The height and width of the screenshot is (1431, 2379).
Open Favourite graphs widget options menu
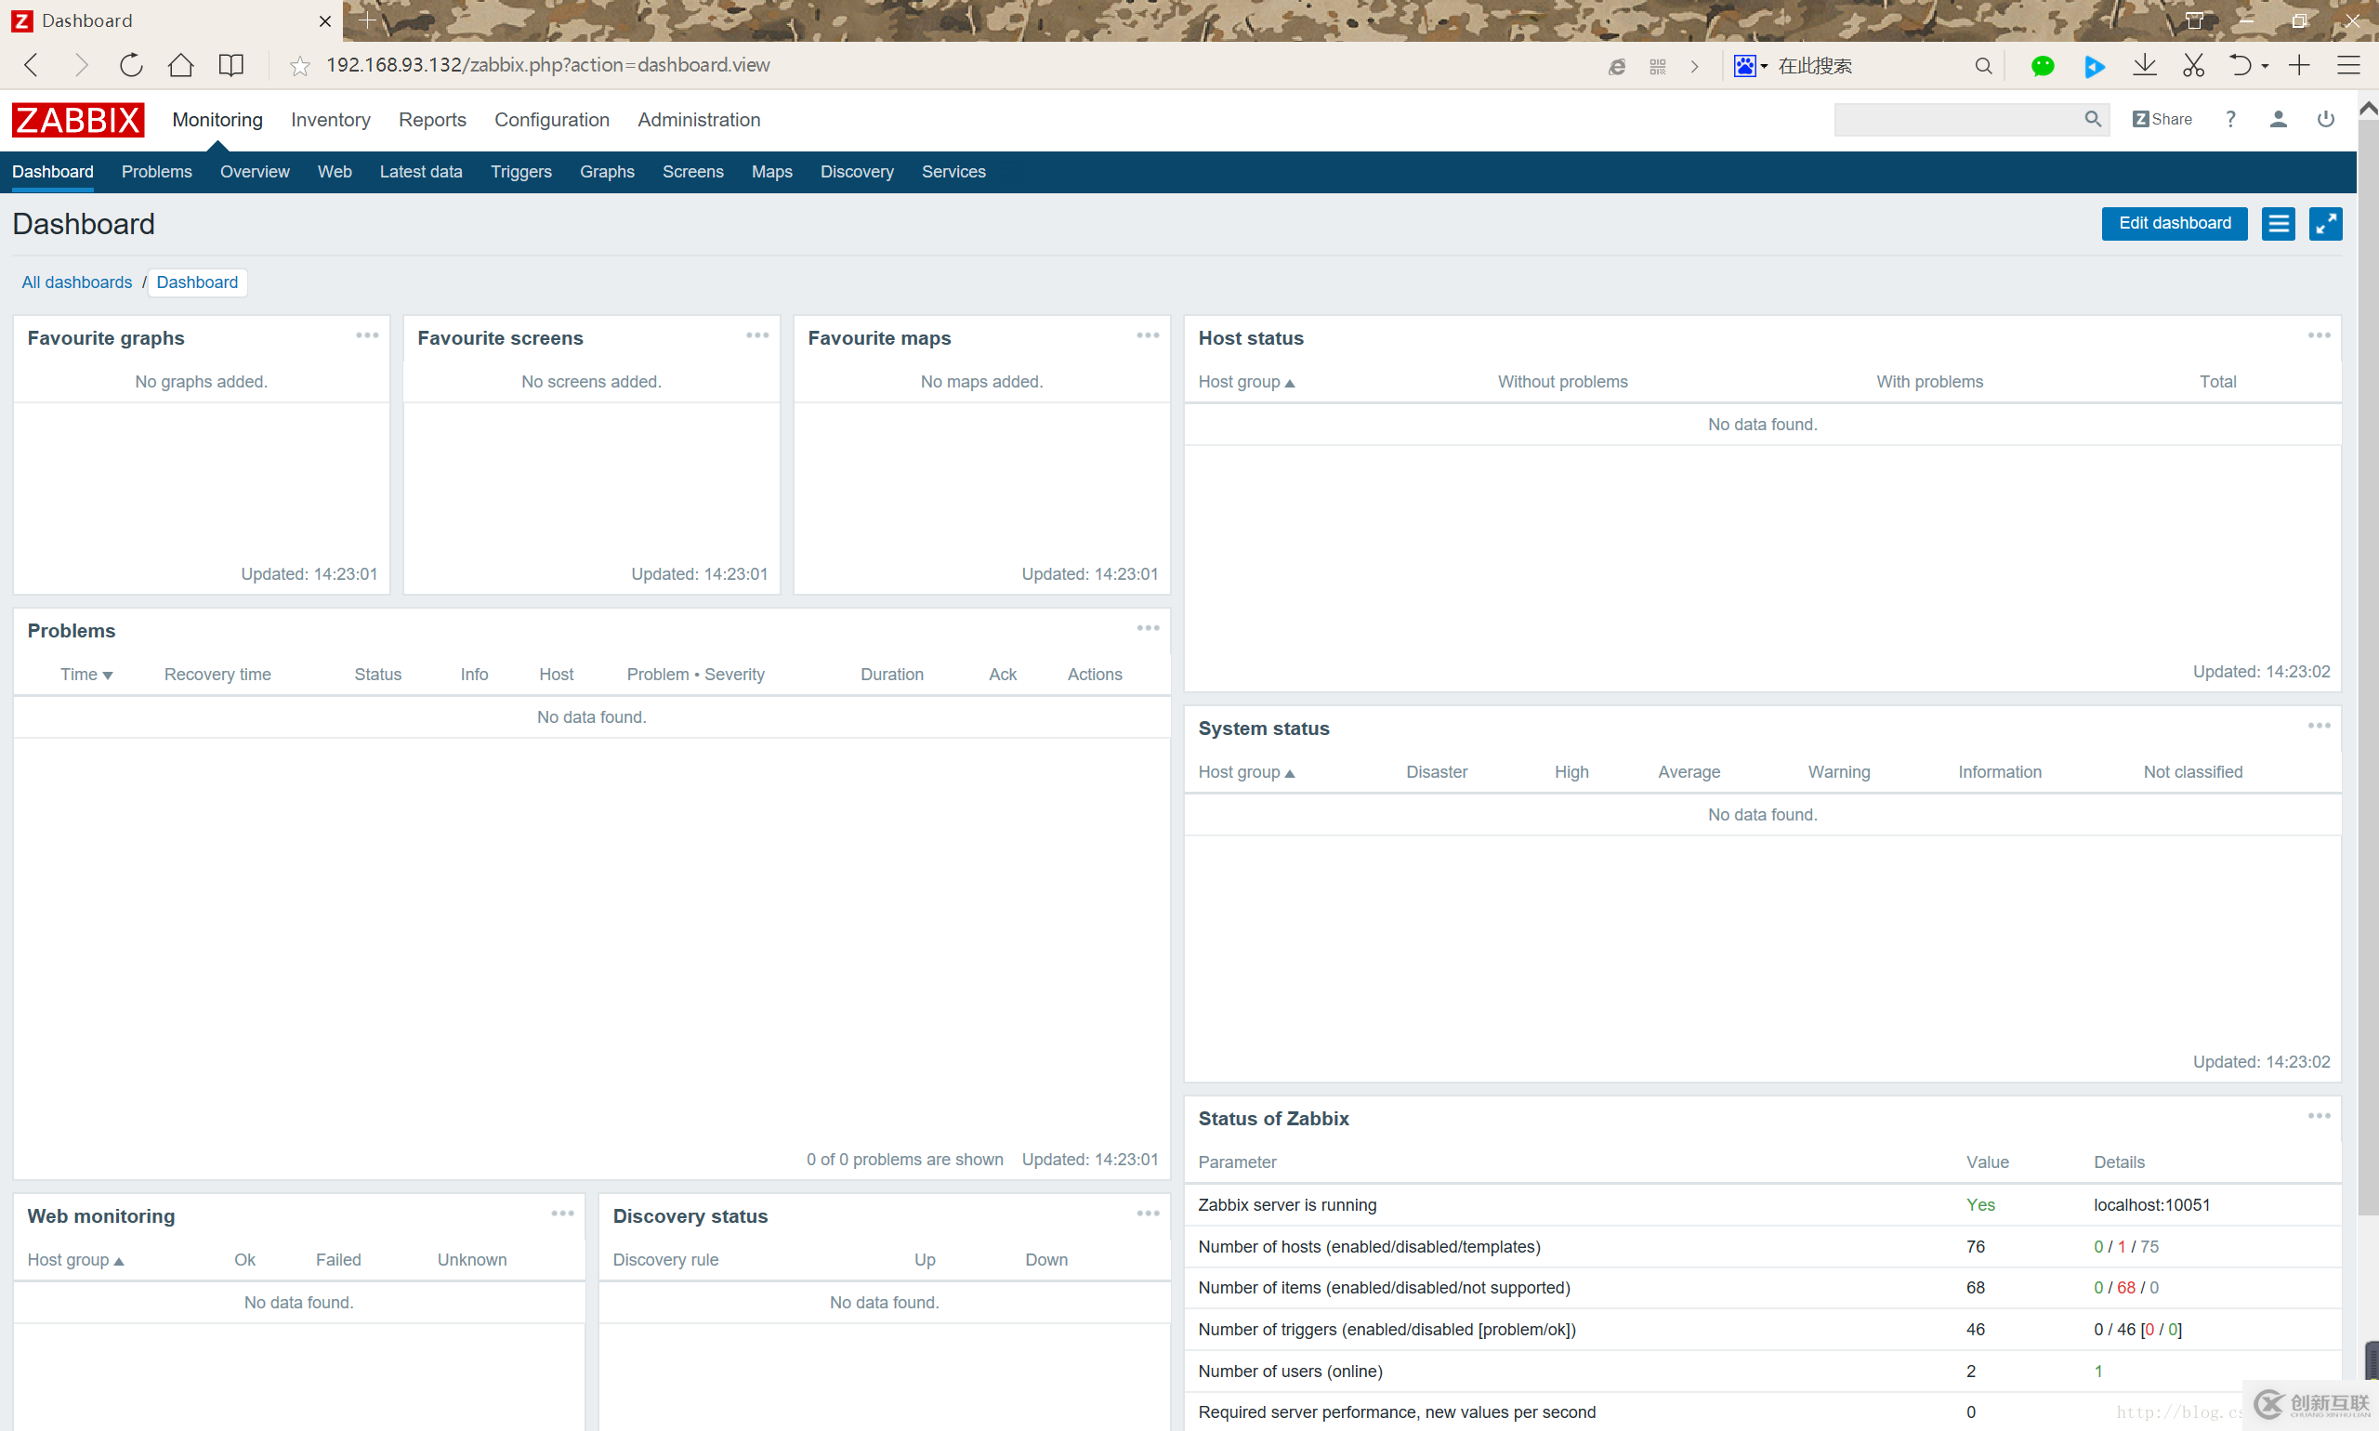tap(366, 335)
